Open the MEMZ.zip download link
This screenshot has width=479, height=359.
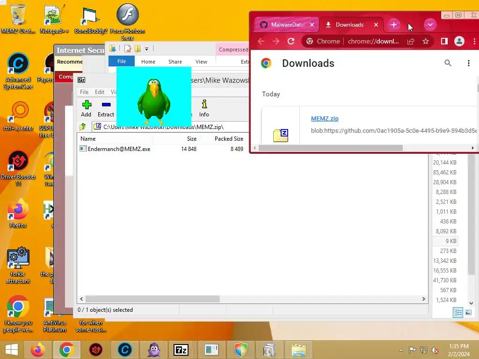pos(325,118)
